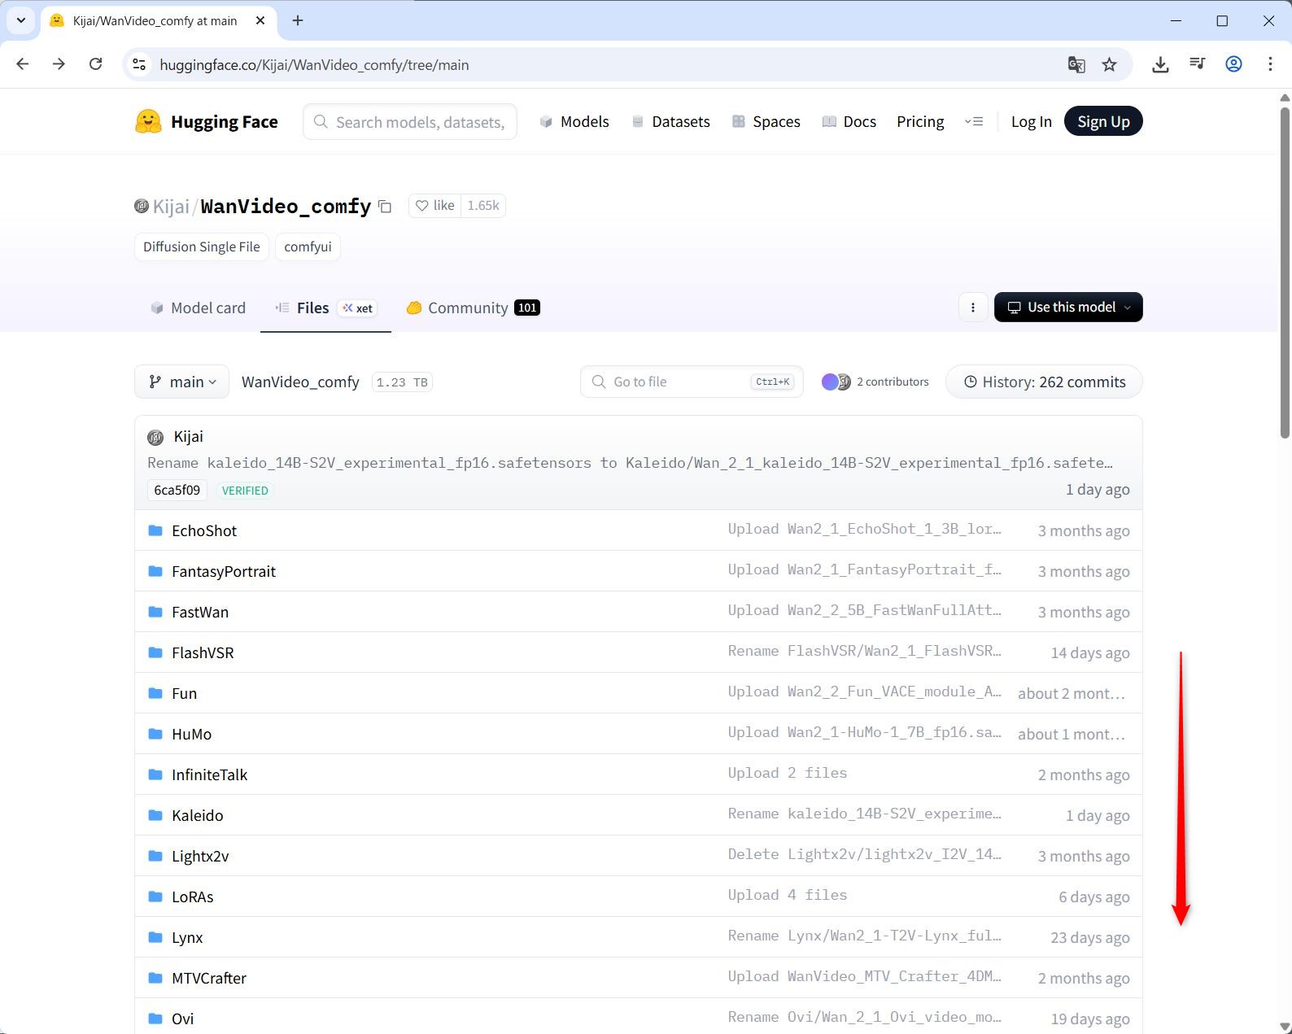Click the Sign Up button
Viewport: 1292px width, 1034px height.
1102,122
